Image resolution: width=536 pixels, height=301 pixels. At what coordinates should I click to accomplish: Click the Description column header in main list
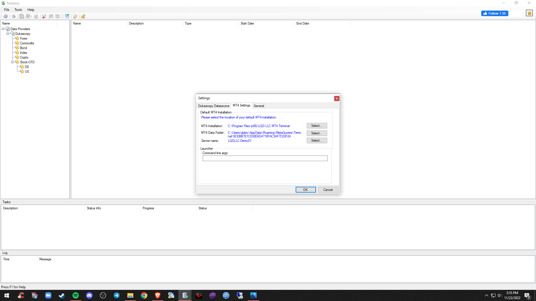click(155, 23)
